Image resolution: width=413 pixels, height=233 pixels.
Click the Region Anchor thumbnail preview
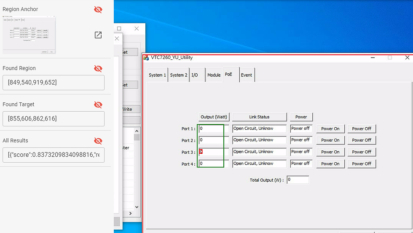(29, 35)
